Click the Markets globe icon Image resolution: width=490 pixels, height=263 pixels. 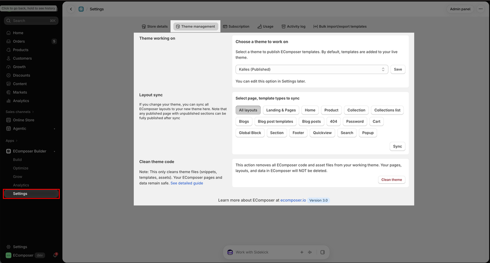(x=9, y=92)
